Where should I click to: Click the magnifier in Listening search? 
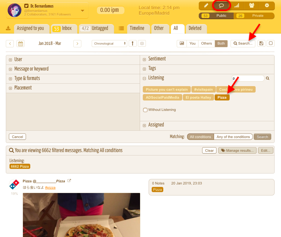[268, 78]
